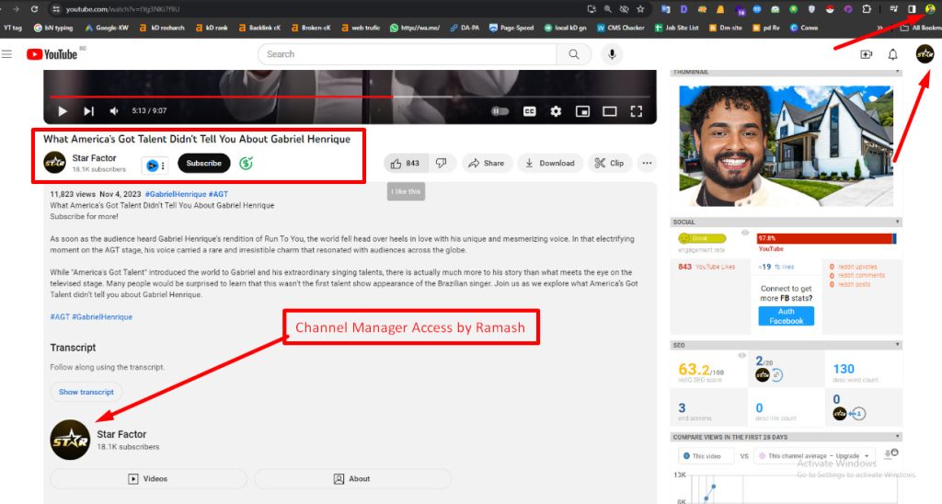942x504 pixels.
Task: Open channel About button
Action: [x=352, y=479]
